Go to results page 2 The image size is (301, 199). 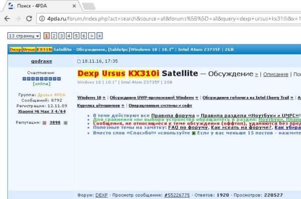click(x=54, y=36)
